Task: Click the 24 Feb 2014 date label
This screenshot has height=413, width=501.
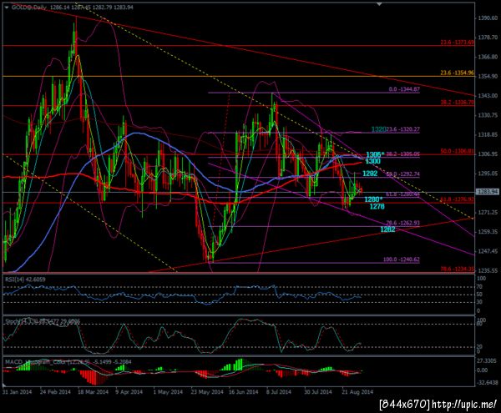Action: tap(55, 392)
